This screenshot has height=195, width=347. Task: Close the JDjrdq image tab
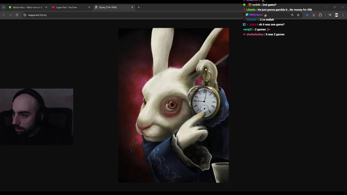click(132, 7)
